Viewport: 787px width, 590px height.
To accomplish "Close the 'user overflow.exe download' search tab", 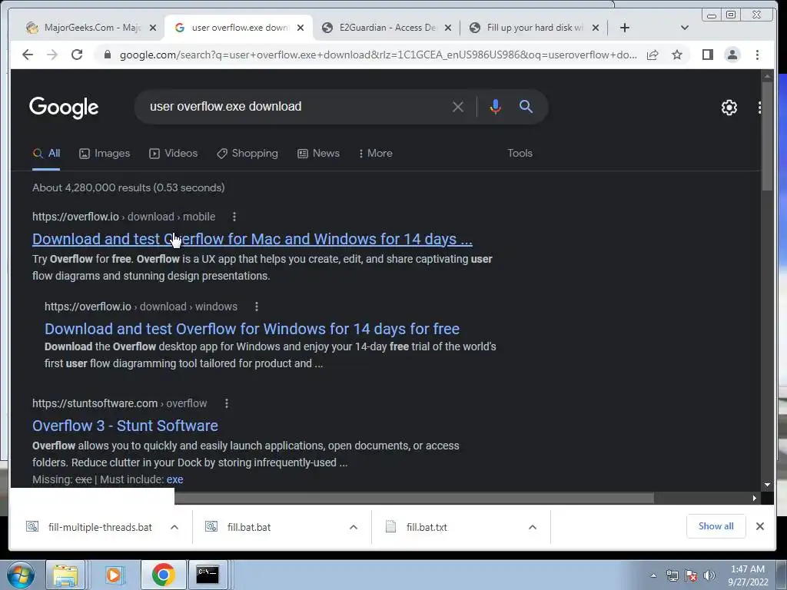I will 301,28.
